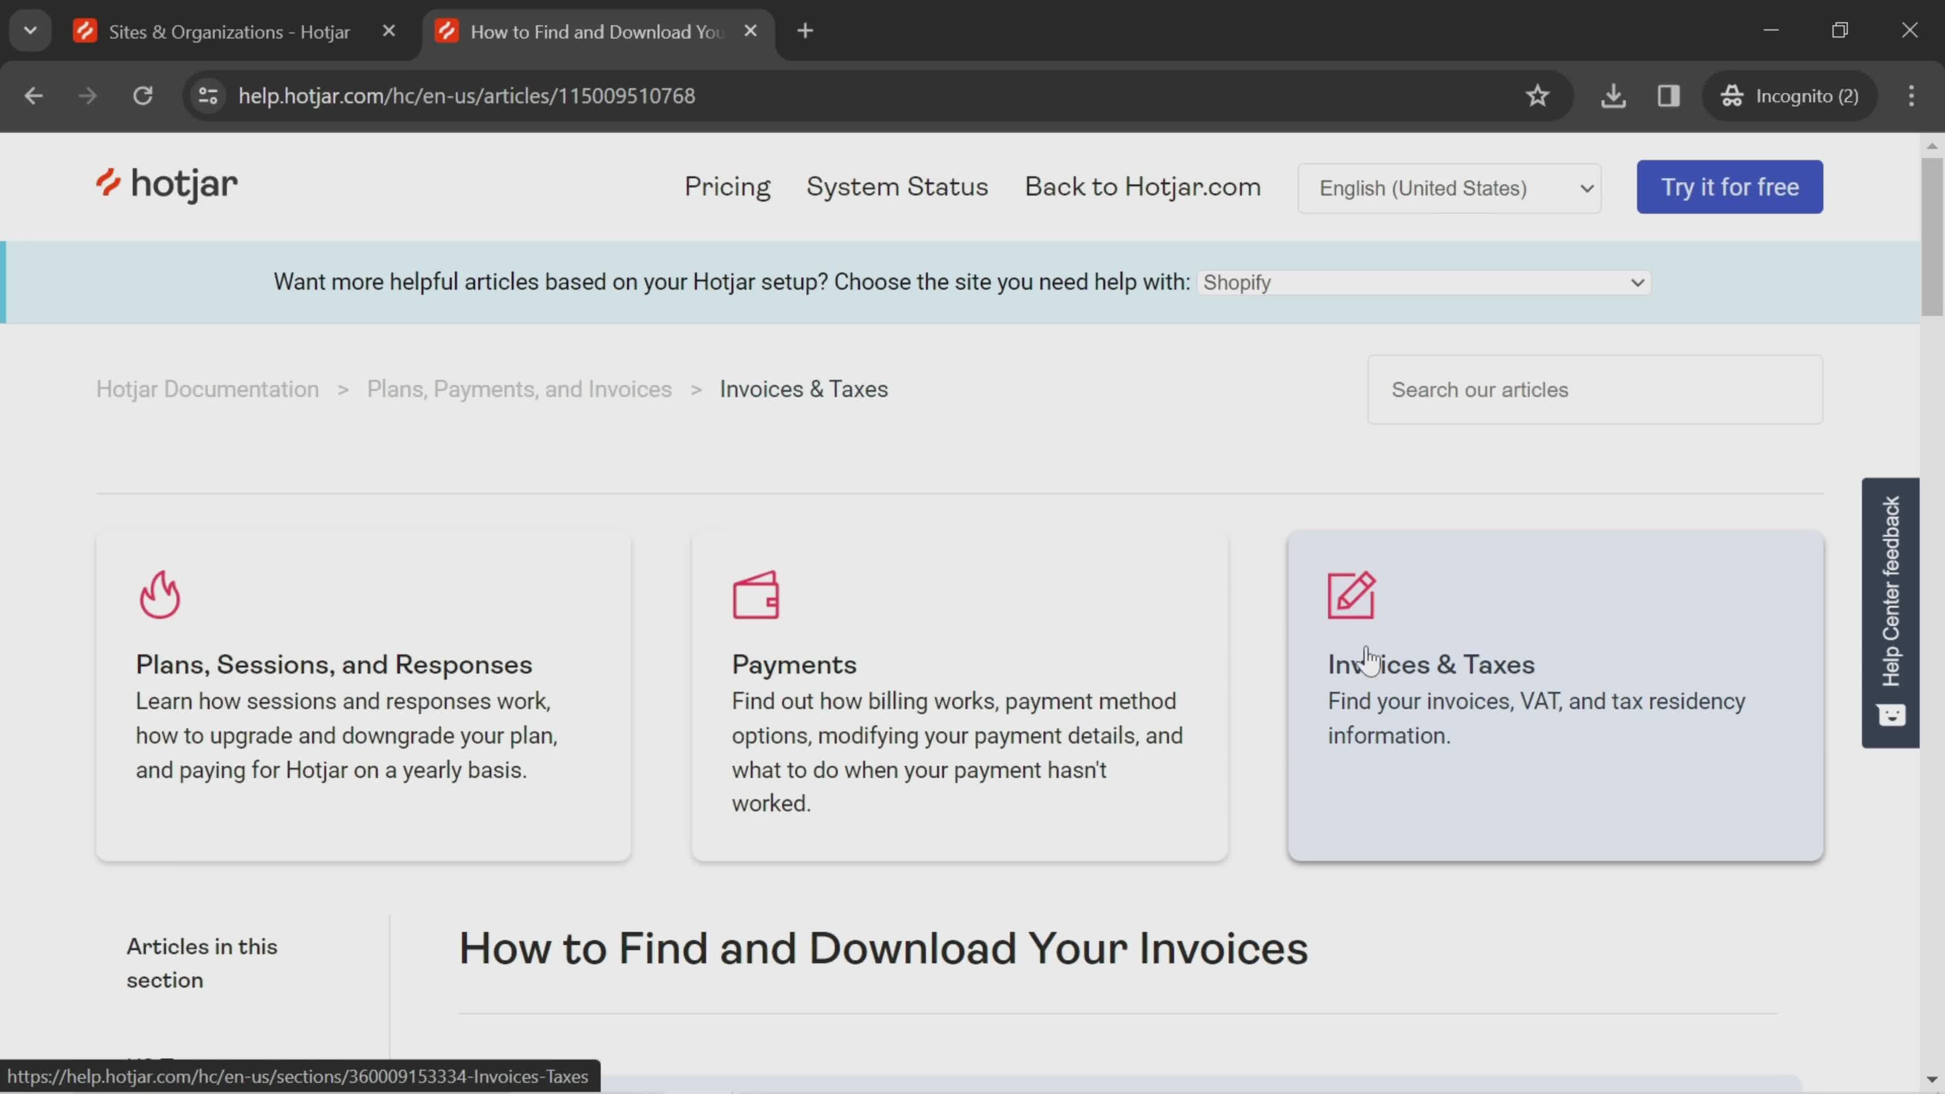Click the scrollbar down arrow
Viewport: 1945px width, 1094px height.
tap(1932, 1080)
